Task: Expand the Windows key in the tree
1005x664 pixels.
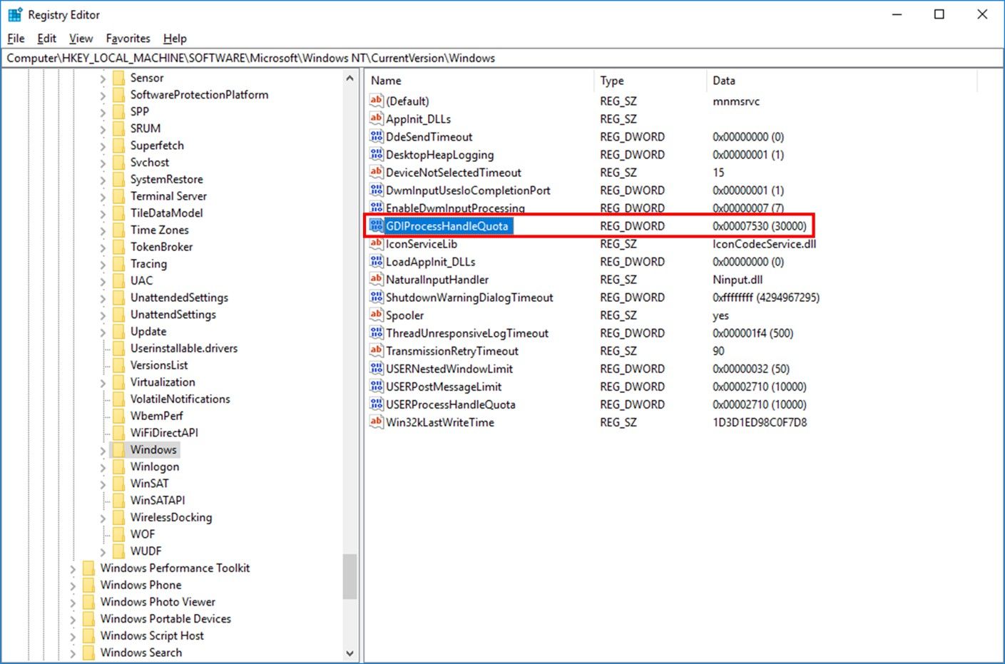Action: tap(103, 451)
